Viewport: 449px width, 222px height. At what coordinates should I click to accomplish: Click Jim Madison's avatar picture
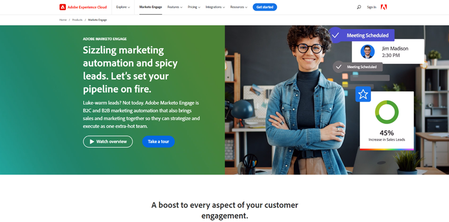tap(367, 51)
